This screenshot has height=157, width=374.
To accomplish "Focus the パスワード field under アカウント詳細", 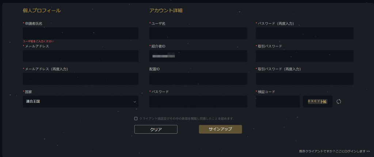I will click(198, 102).
